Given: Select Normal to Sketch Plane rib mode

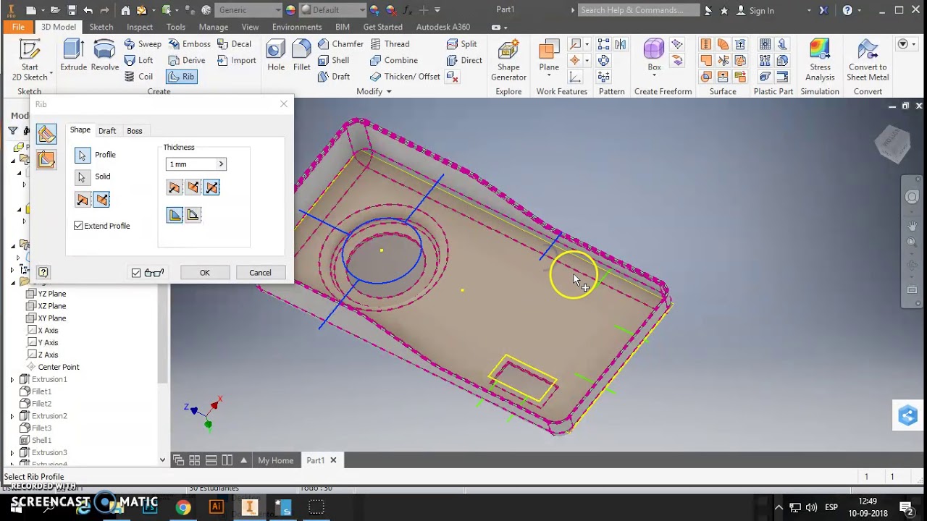Looking at the screenshot, I should click(46, 134).
